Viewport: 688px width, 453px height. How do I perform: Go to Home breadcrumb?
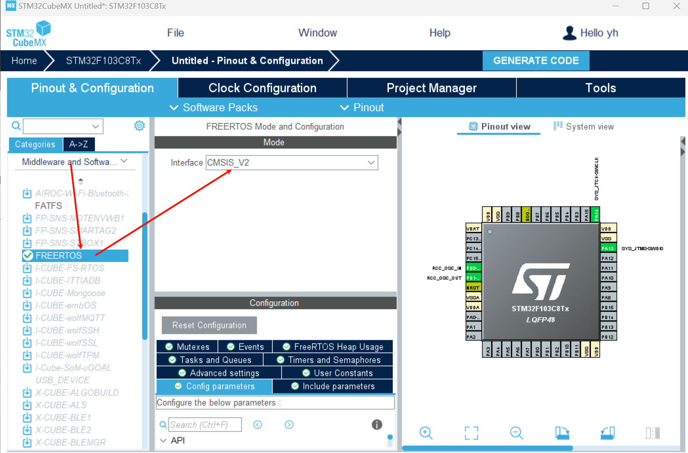(24, 61)
